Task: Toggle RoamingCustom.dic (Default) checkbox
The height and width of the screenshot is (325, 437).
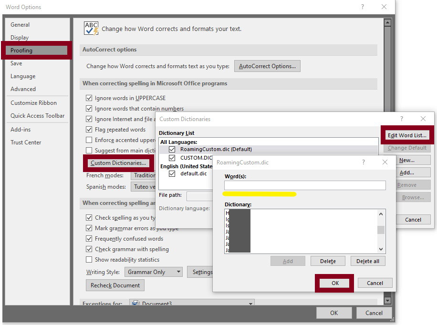Action: pyautogui.click(x=172, y=149)
